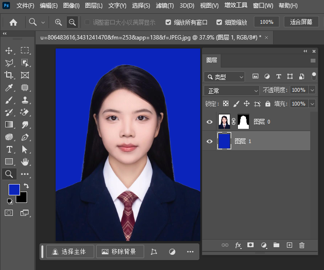
Task: Select the Hand tool
Action: click(x=25, y=162)
